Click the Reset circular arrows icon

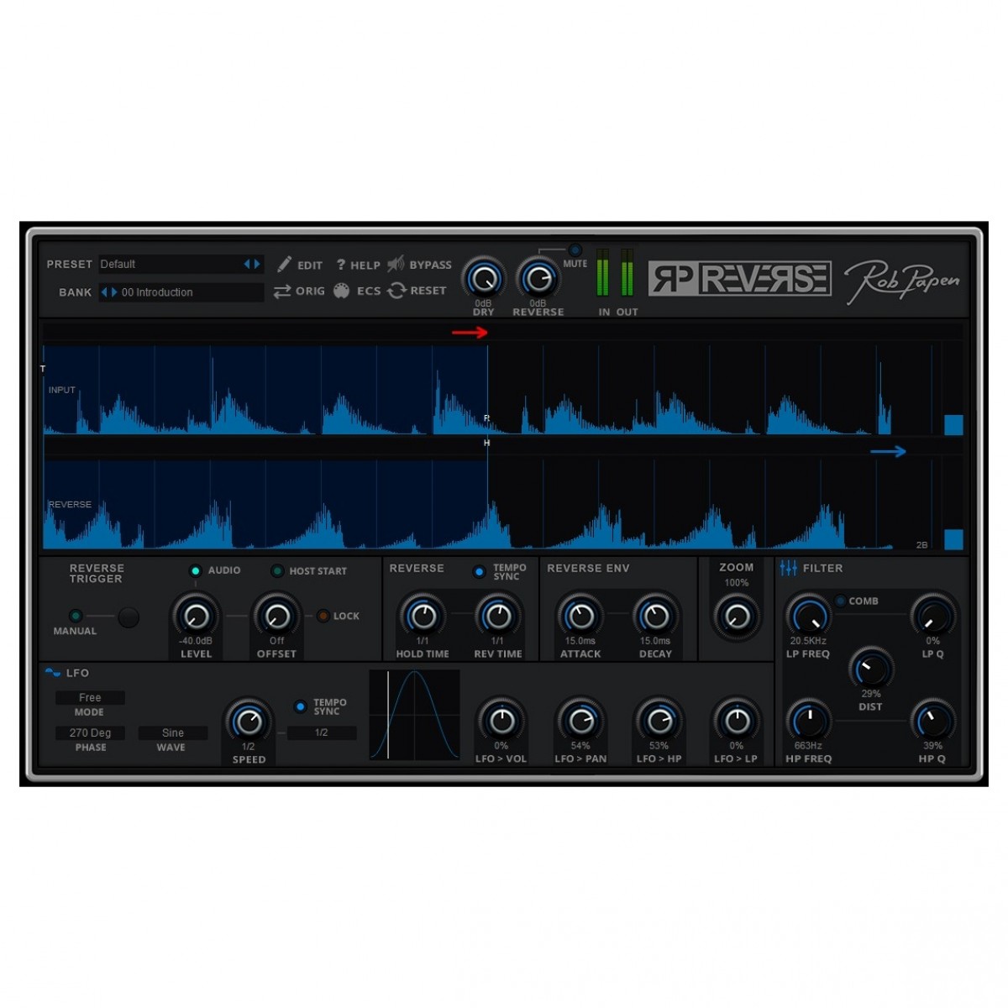pos(396,291)
